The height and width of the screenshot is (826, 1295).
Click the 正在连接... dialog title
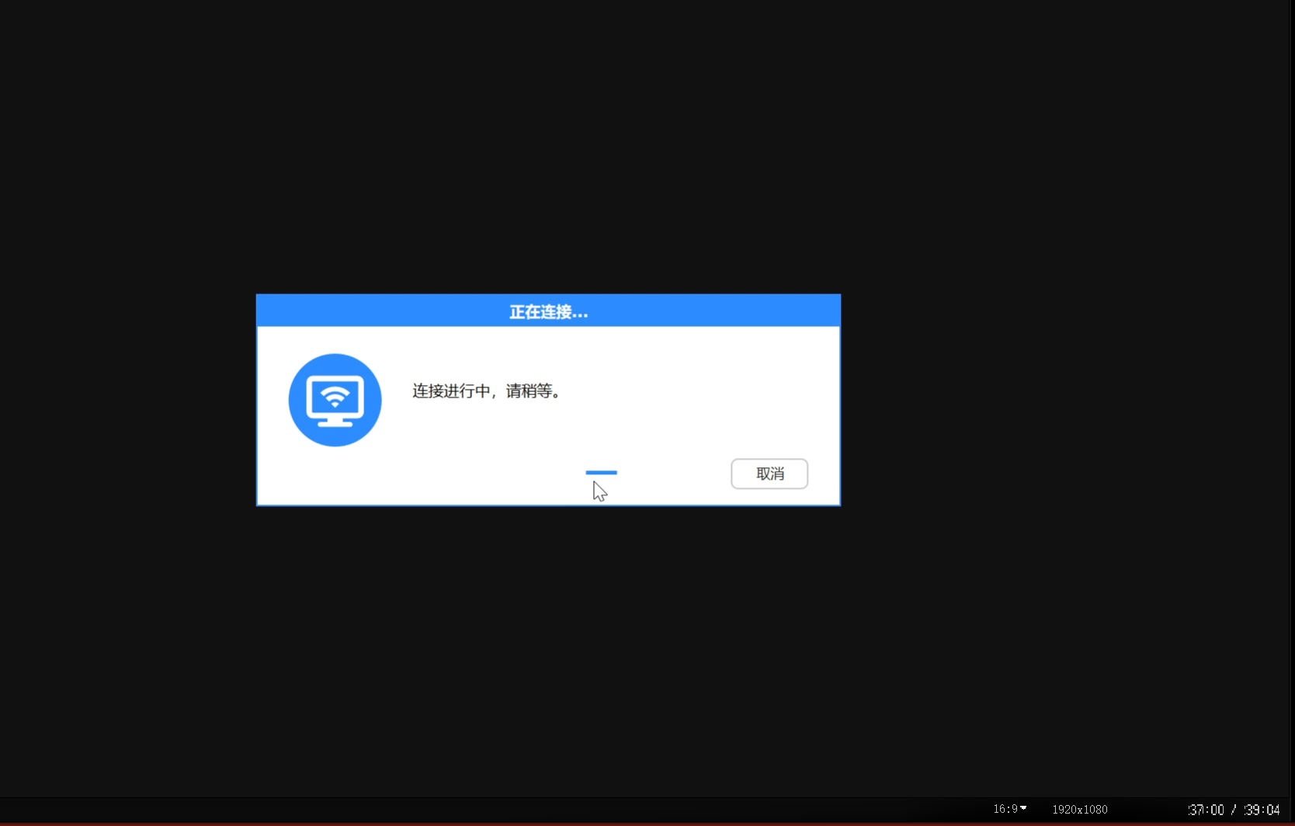pyautogui.click(x=548, y=312)
